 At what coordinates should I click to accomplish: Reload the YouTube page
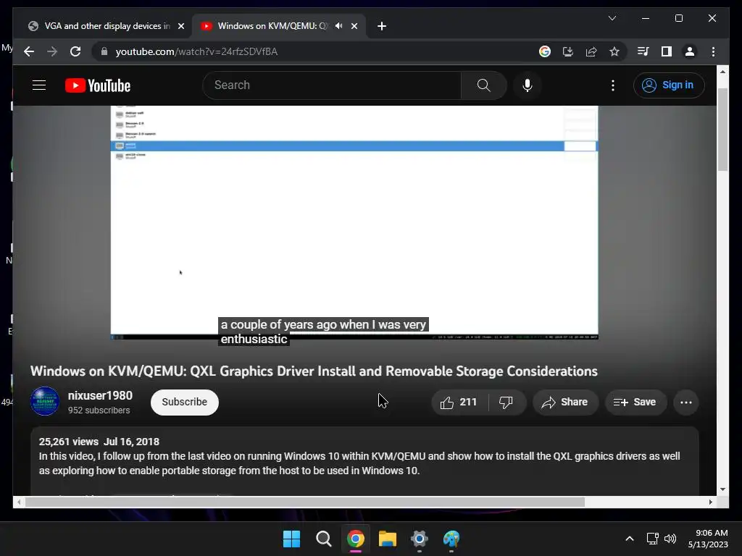click(75, 51)
